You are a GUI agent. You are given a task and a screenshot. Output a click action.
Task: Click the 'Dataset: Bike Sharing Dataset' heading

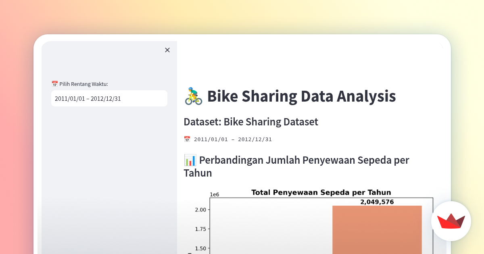[x=250, y=121]
